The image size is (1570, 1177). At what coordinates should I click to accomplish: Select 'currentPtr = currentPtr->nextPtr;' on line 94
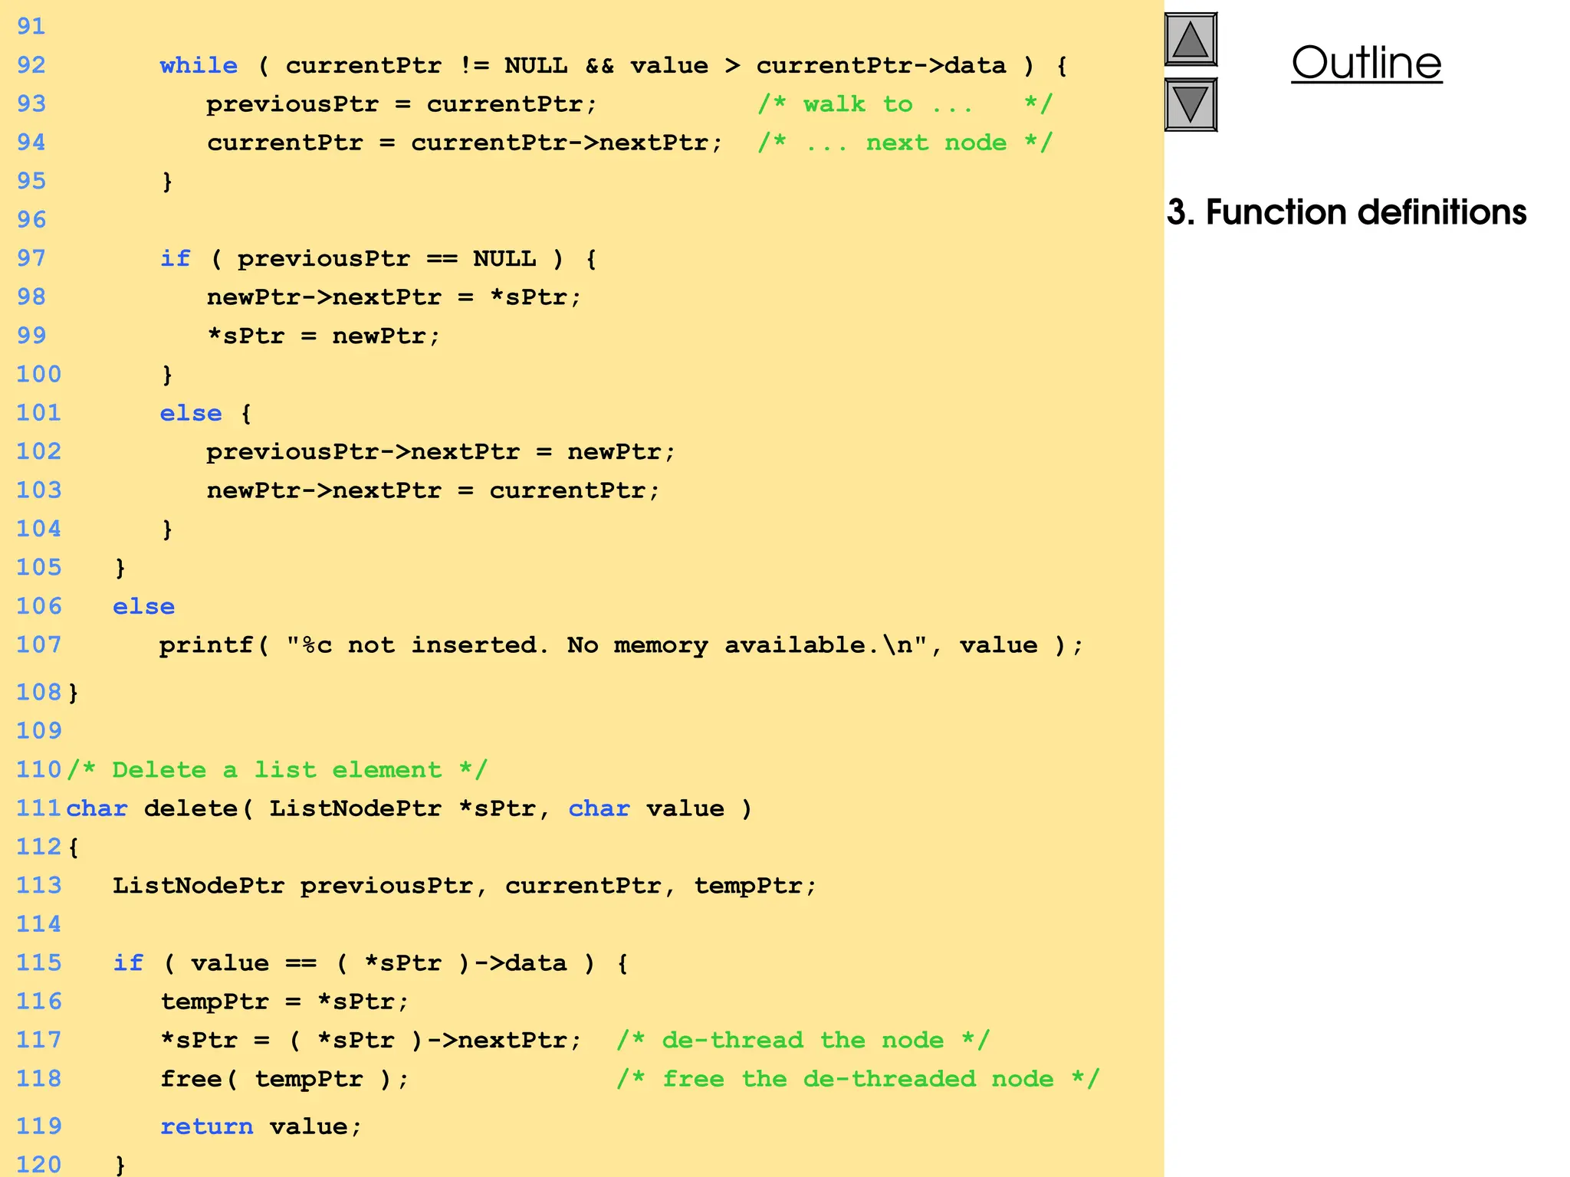(x=465, y=143)
